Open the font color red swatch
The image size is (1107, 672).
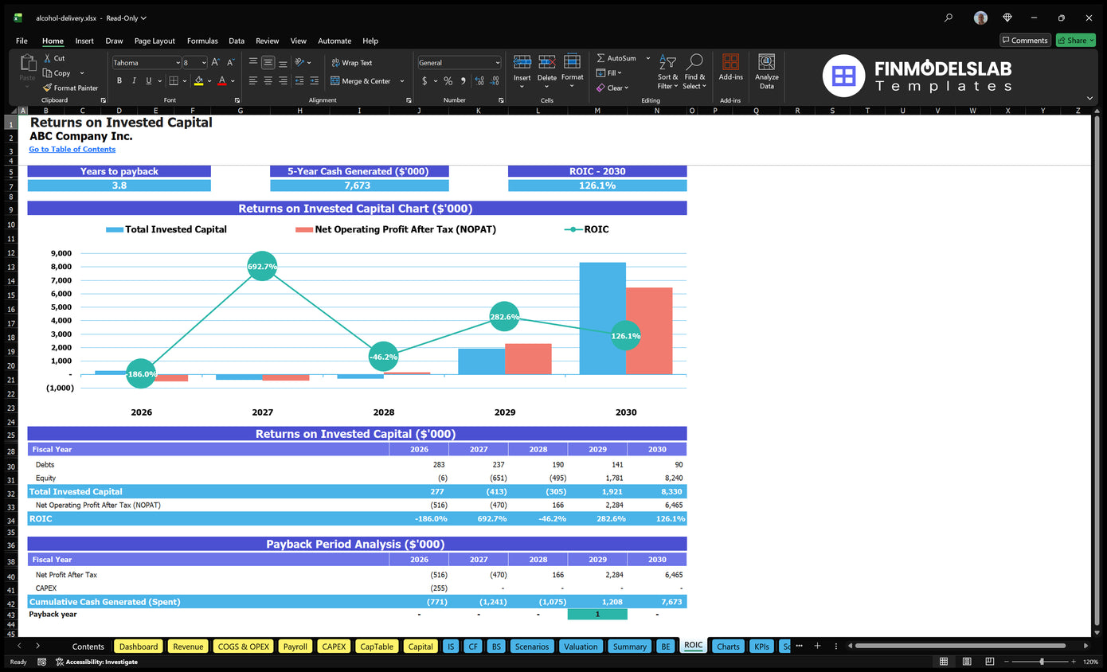[x=222, y=80]
